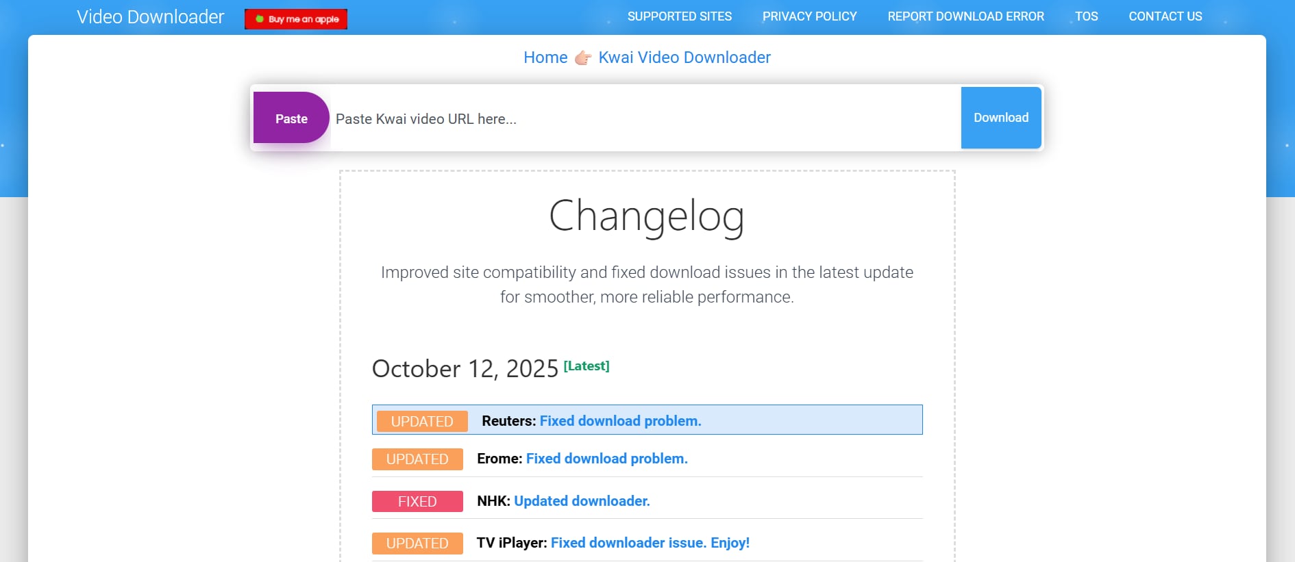The height and width of the screenshot is (562, 1295).
Task: Click the Video Downloader site logo
Action: (150, 17)
